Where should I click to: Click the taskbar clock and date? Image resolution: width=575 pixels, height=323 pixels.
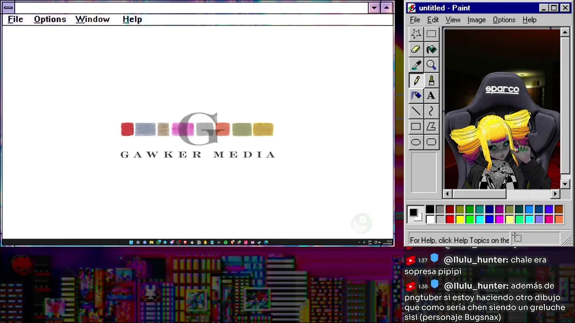389,242
